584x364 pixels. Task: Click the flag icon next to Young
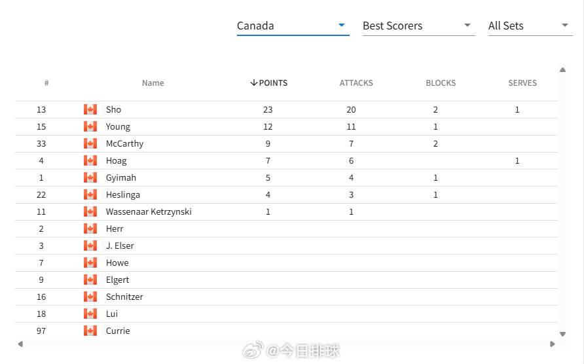[x=90, y=126]
